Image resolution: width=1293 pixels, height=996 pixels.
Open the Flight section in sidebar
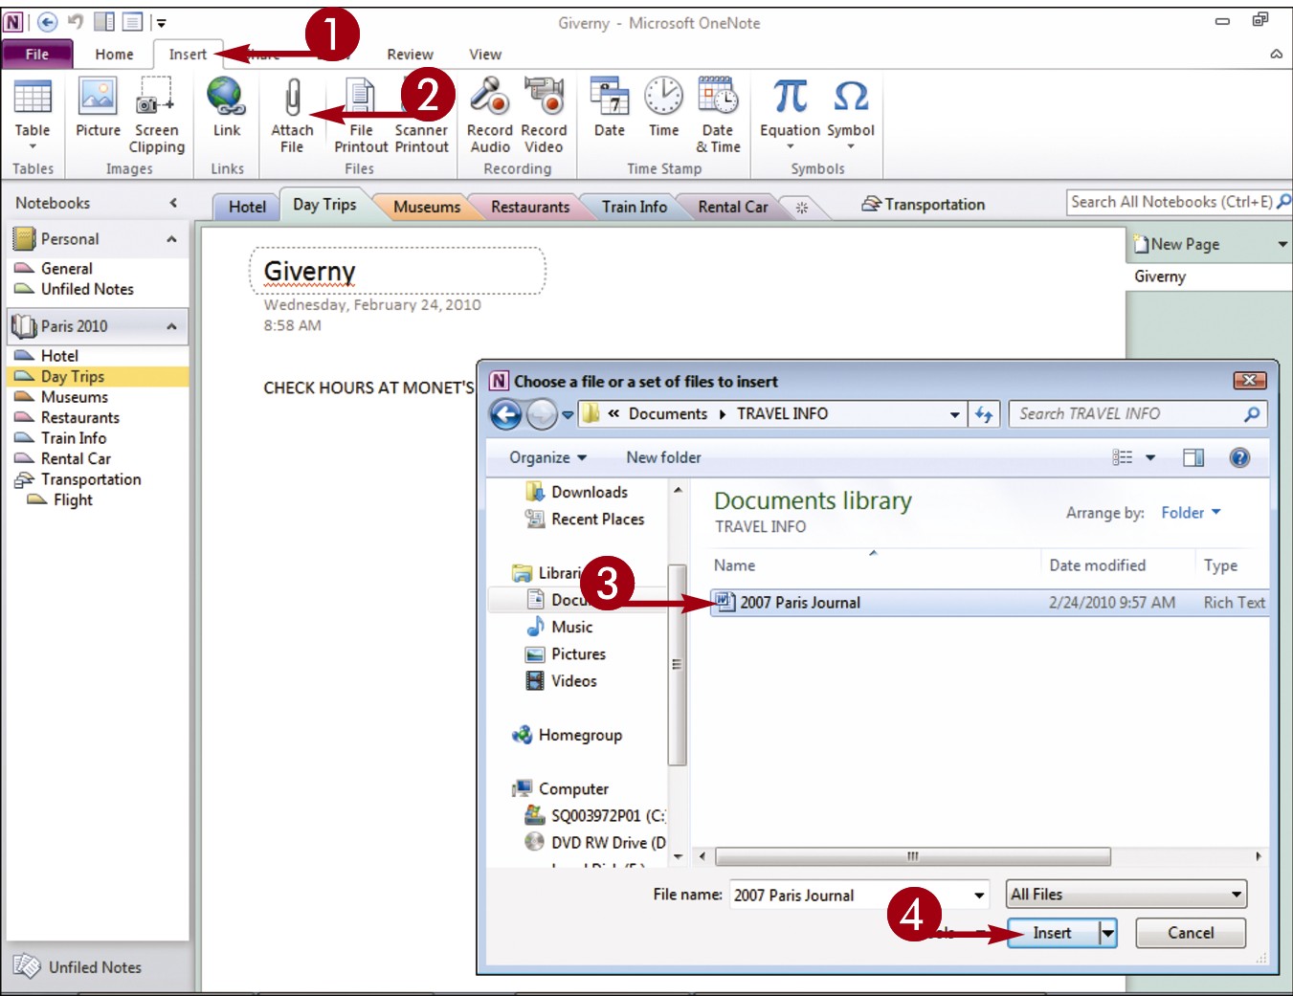coord(60,499)
